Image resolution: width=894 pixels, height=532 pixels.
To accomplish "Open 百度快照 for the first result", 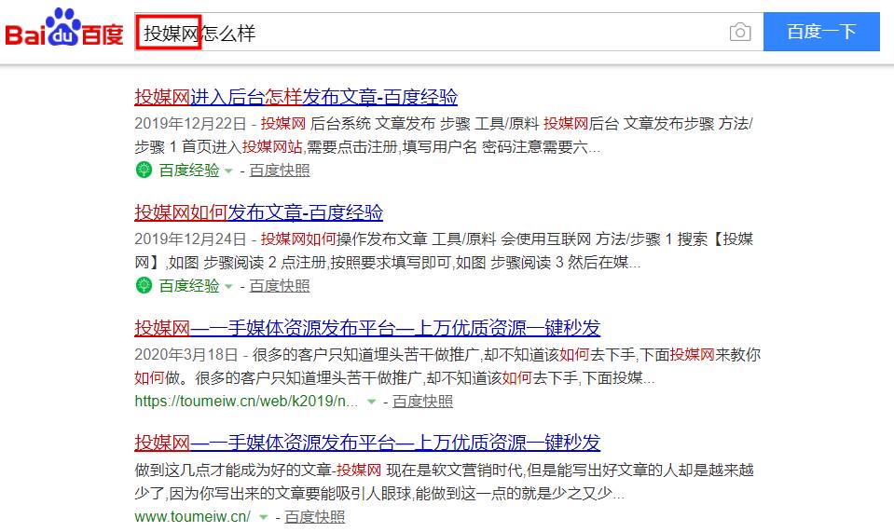I will click(x=280, y=171).
